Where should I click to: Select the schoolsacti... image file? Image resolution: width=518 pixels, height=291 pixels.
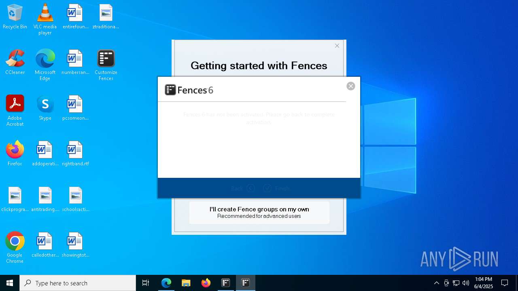coord(75,200)
